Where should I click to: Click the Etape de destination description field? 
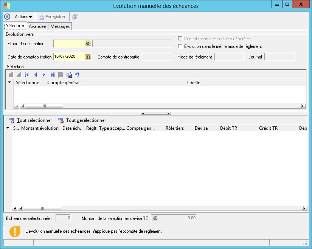click(132, 43)
